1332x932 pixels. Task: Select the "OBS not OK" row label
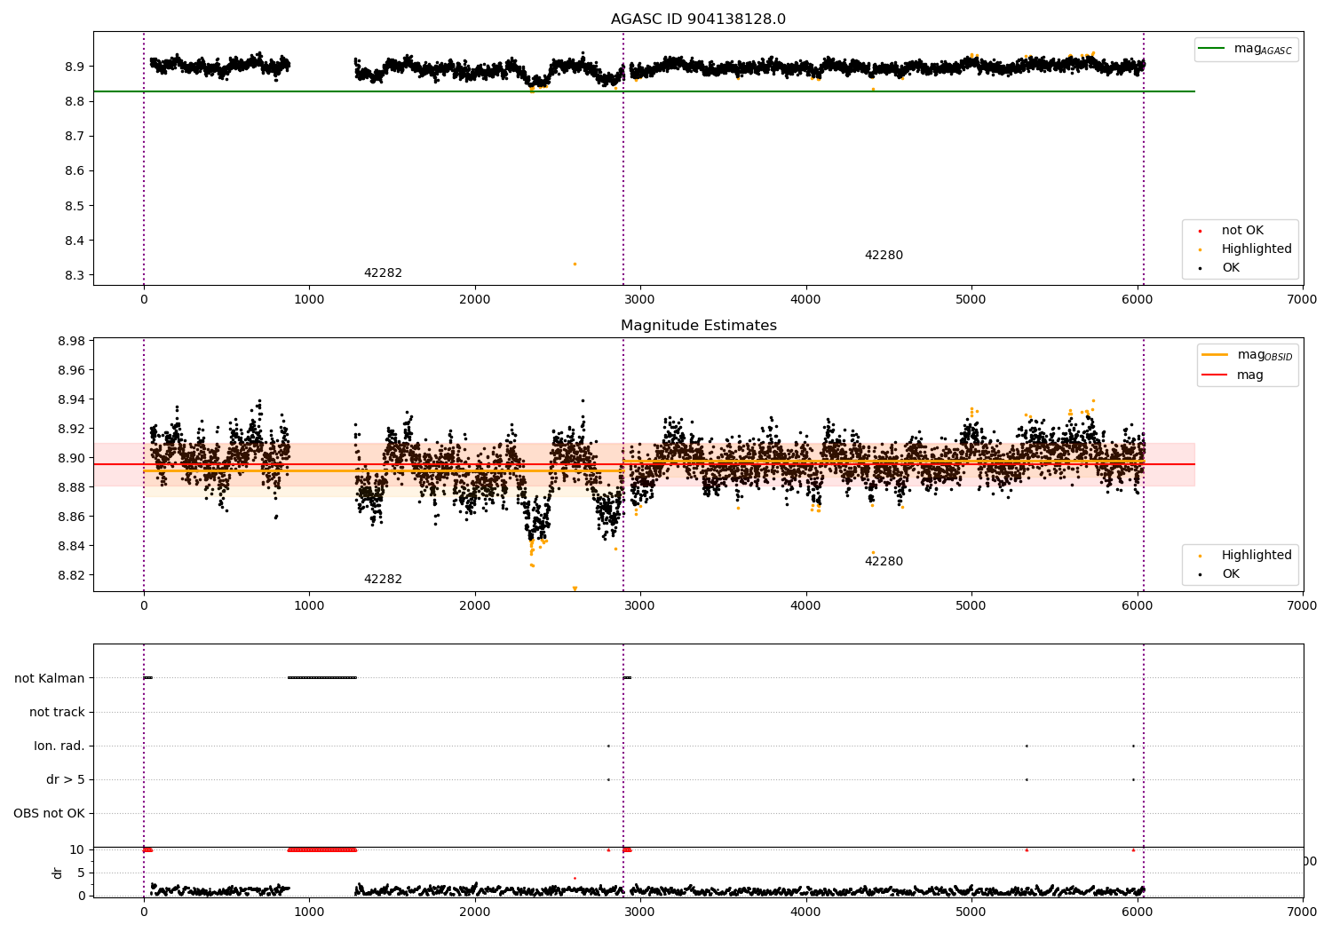tap(50, 814)
